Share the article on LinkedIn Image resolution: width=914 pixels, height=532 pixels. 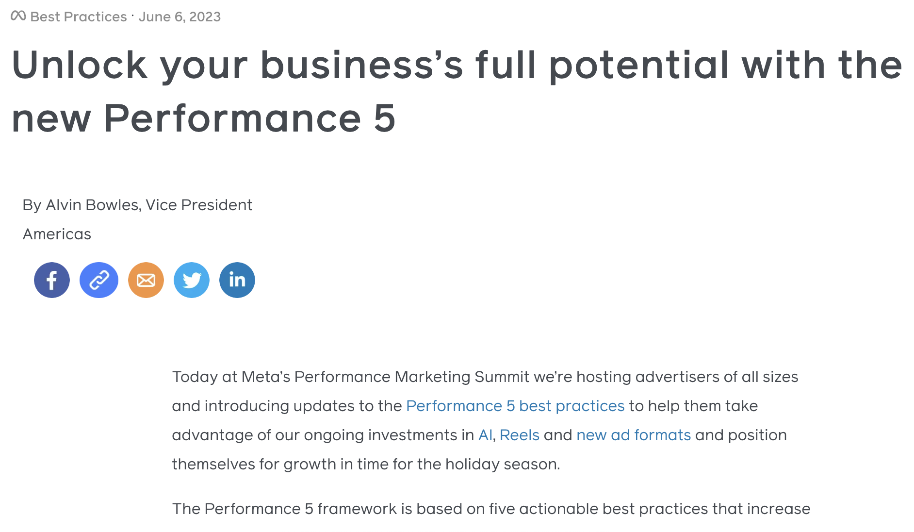click(237, 280)
